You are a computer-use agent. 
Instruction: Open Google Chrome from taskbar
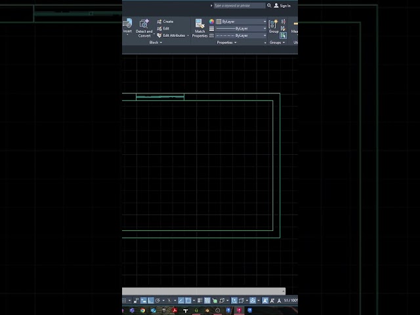click(x=143, y=310)
